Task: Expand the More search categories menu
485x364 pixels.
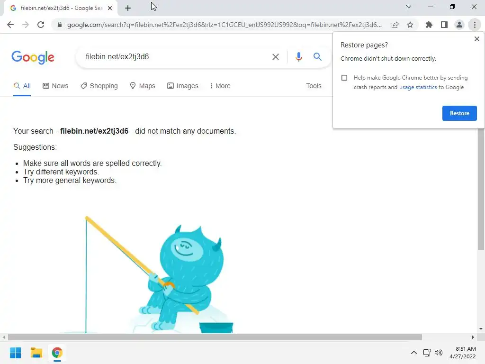Action: click(220, 86)
